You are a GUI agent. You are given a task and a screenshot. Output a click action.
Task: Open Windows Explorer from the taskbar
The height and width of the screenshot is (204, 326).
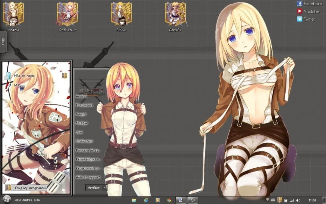(134, 200)
